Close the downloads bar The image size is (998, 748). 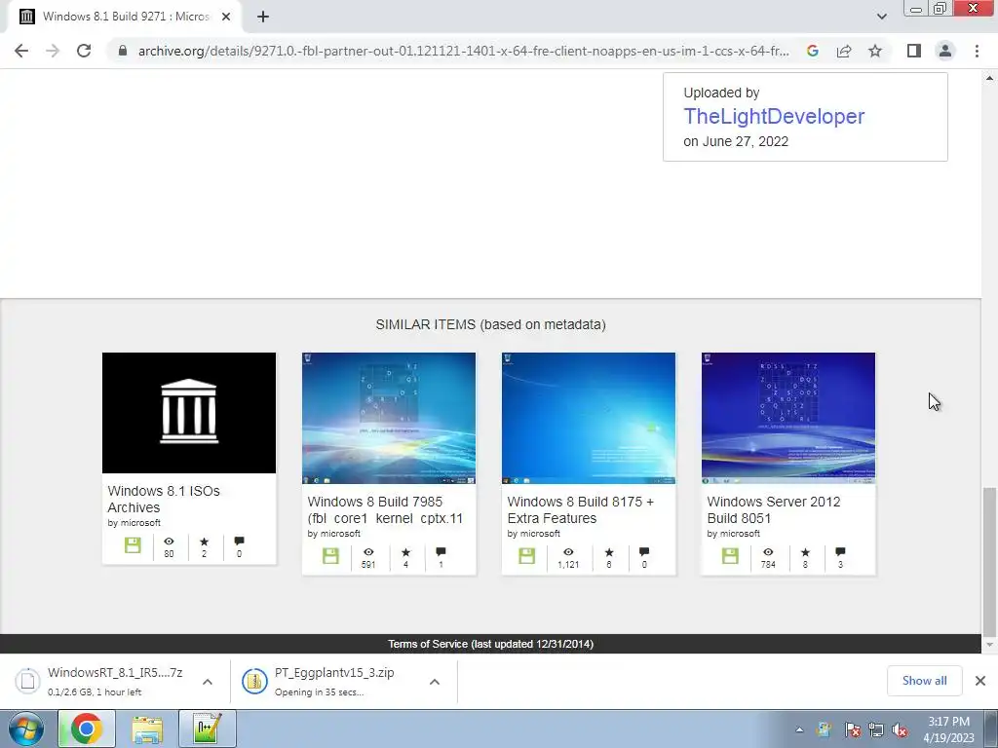(x=980, y=681)
